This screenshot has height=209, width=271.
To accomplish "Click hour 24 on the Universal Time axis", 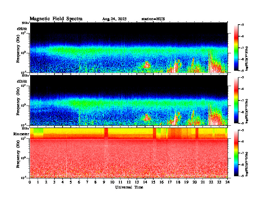I will (x=228, y=182).
